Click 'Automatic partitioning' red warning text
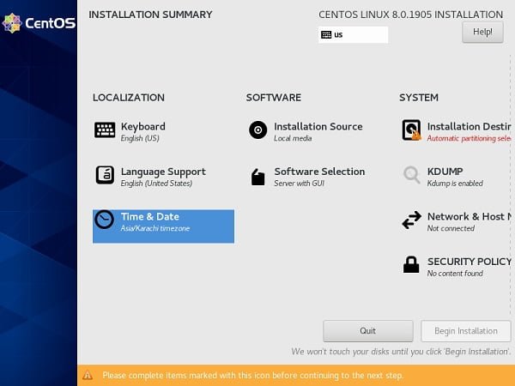This screenshot has height=386, width=515. pyautogui.click(x=469, y=138)
